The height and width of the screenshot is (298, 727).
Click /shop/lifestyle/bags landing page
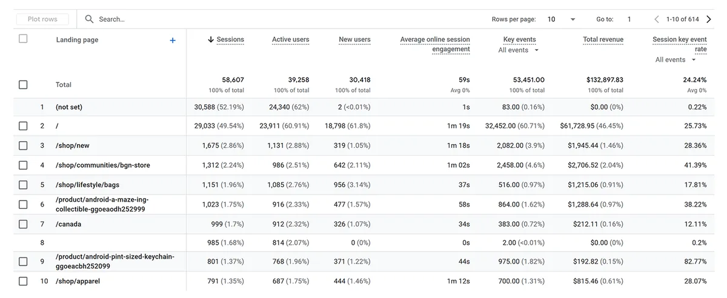88,185
